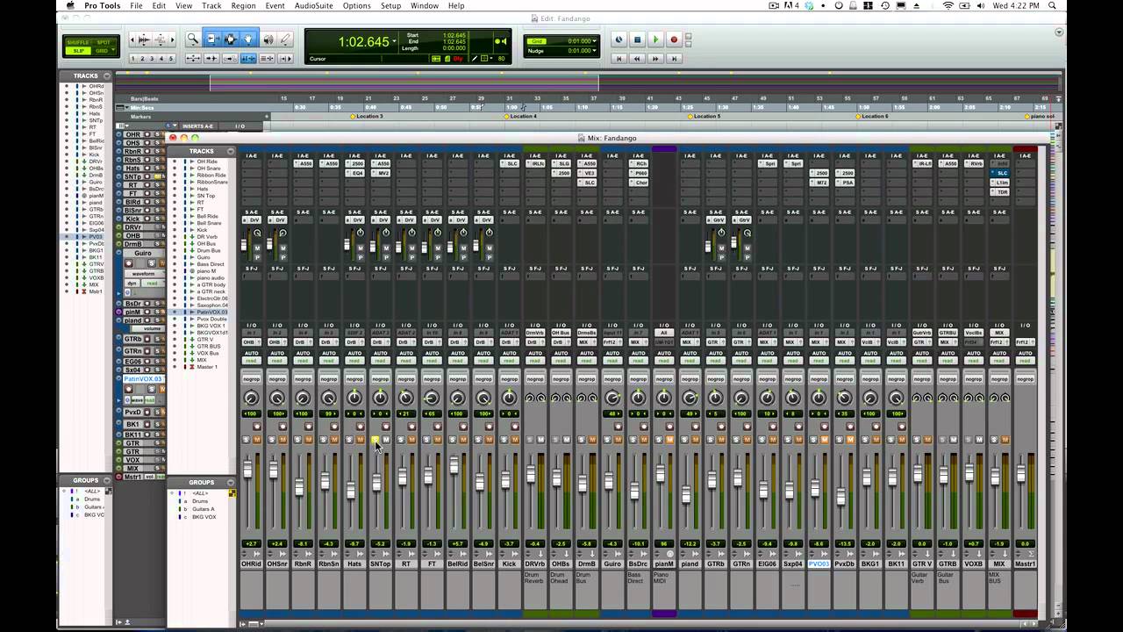Click the red Record transport button

674,39
